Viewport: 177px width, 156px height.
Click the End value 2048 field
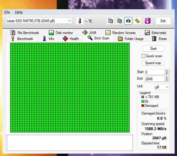click(x=154, y=79)
